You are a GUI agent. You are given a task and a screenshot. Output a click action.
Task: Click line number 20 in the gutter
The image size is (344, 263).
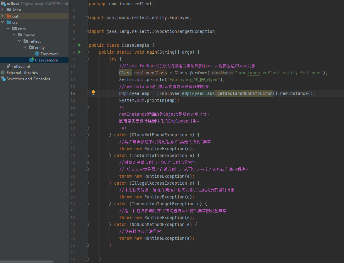pos(72,135)
